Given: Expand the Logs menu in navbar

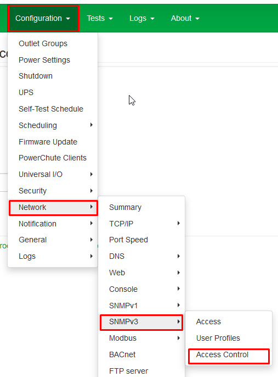Looking at the screenshot, I should (x=142, y=18).
